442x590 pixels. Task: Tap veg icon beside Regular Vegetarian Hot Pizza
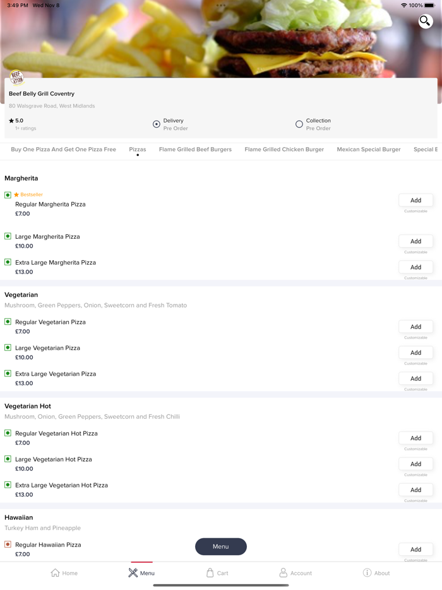click(8, 433)
